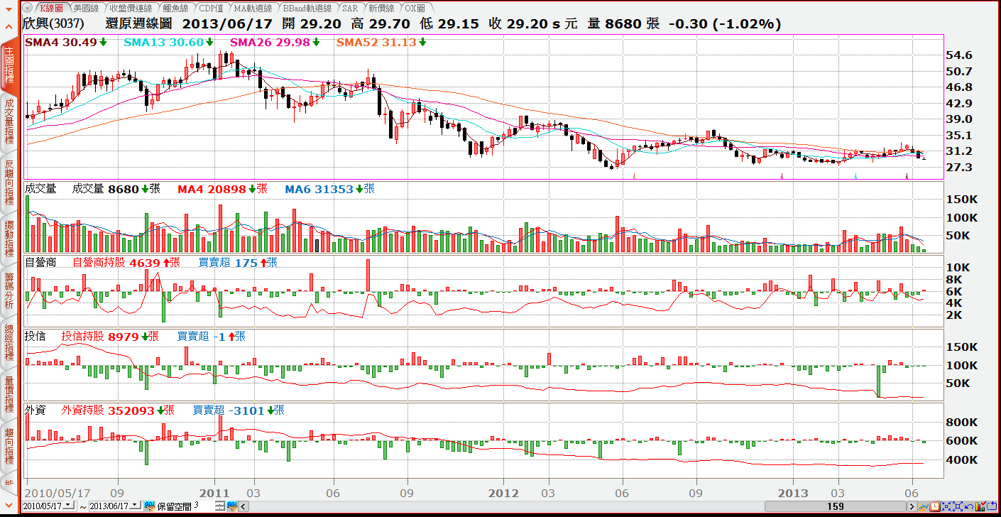The width and height of the screenshot is (1001, 517).
Task: Select the 籌碼分析 sidebar tab
Action: tap(9, 291)
